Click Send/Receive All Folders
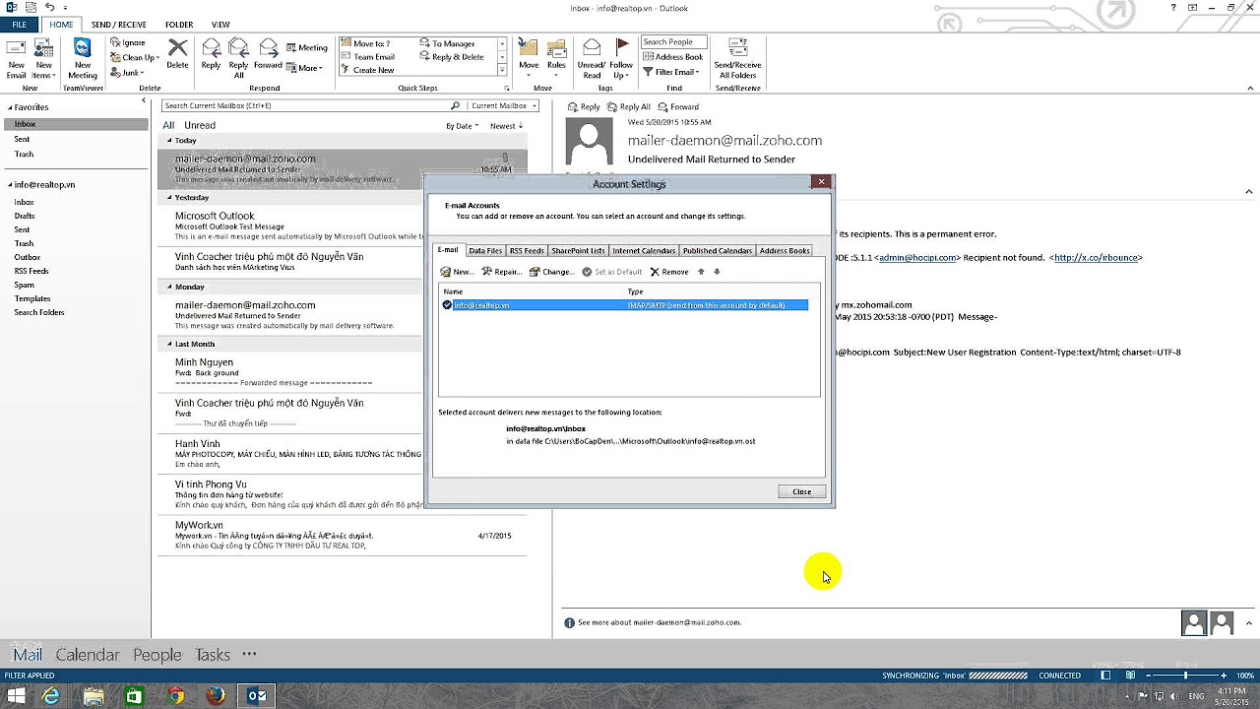Screen dimensions: 1260x709 [x=737, y=58]
